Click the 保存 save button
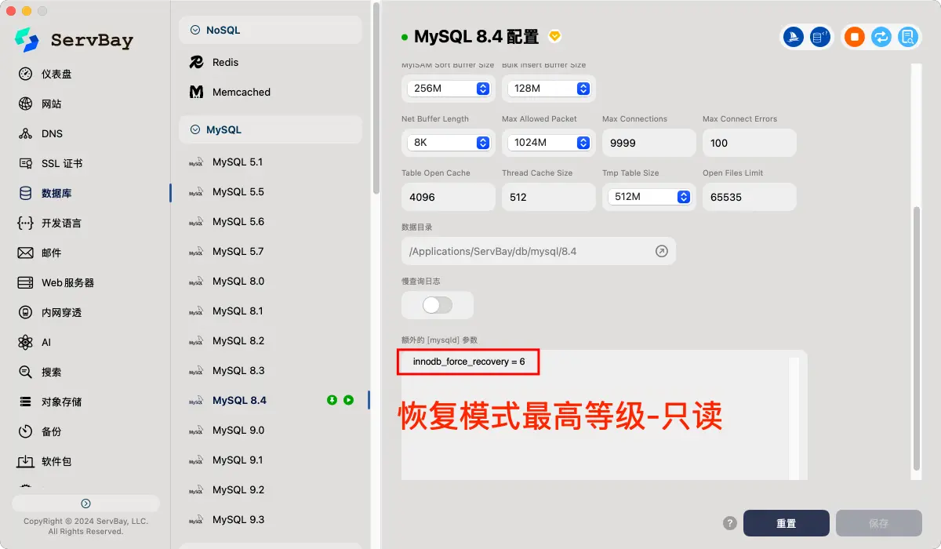 tap(879, 523)
